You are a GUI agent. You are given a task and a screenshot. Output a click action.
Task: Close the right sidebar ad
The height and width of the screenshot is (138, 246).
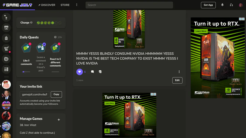243,19
